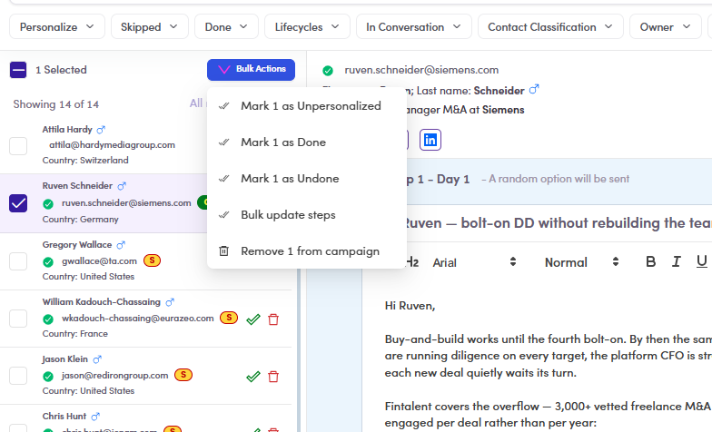The width and height of the screenshot is (712, 432).
Task: Check the box for Gregory Wallace
Action: pyautogui.click(x=18, y=261)
